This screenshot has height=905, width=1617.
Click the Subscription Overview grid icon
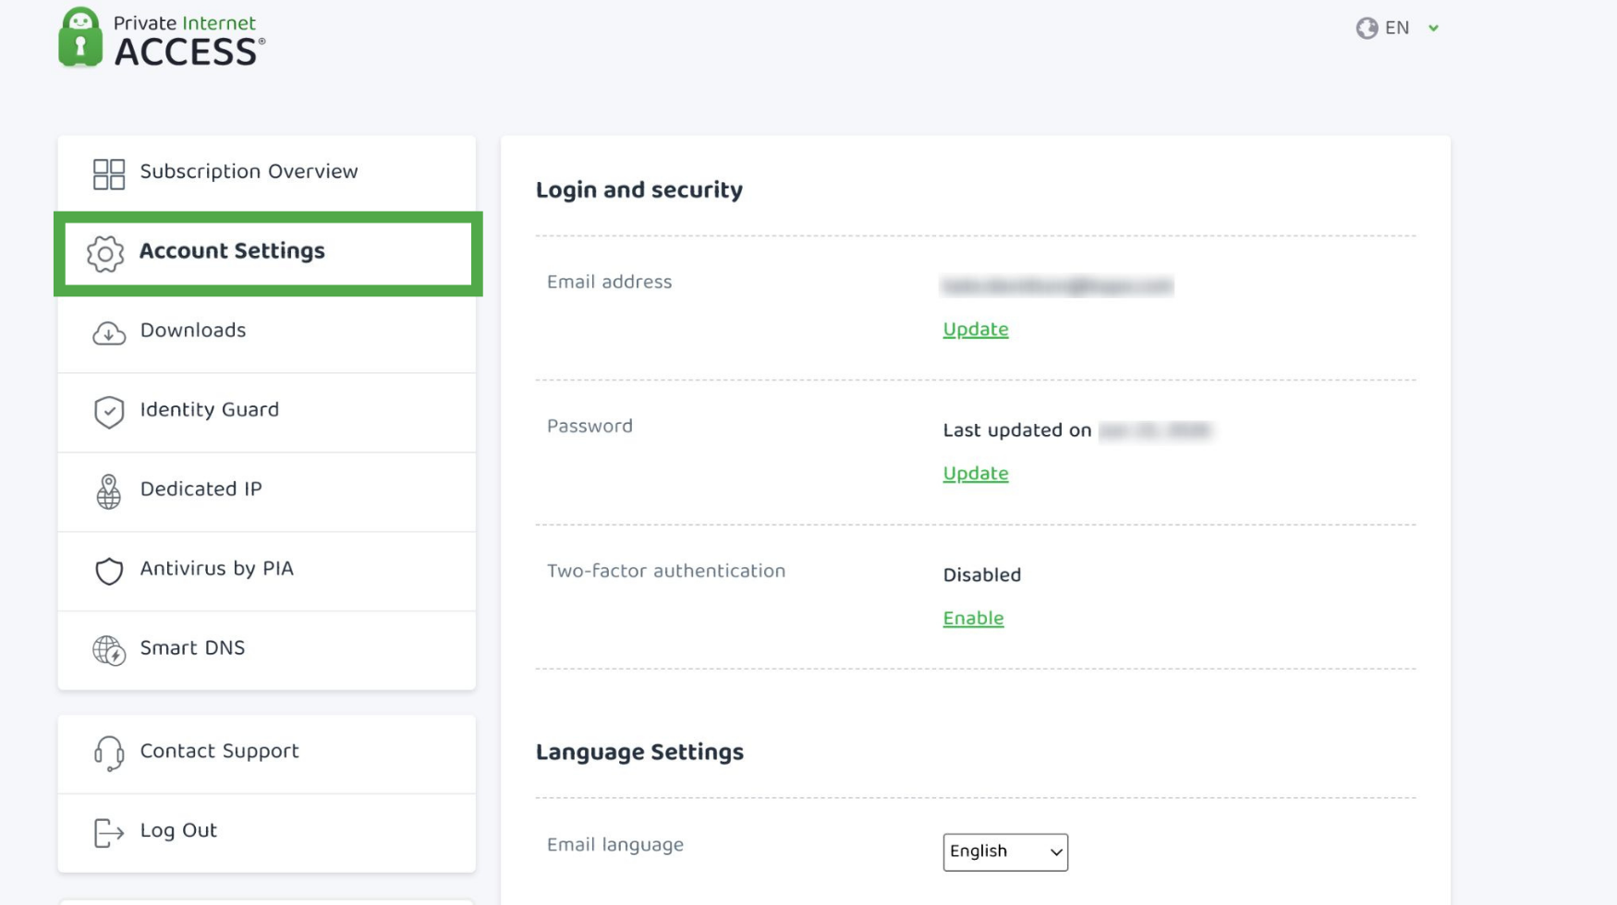(x=109, y=174)
